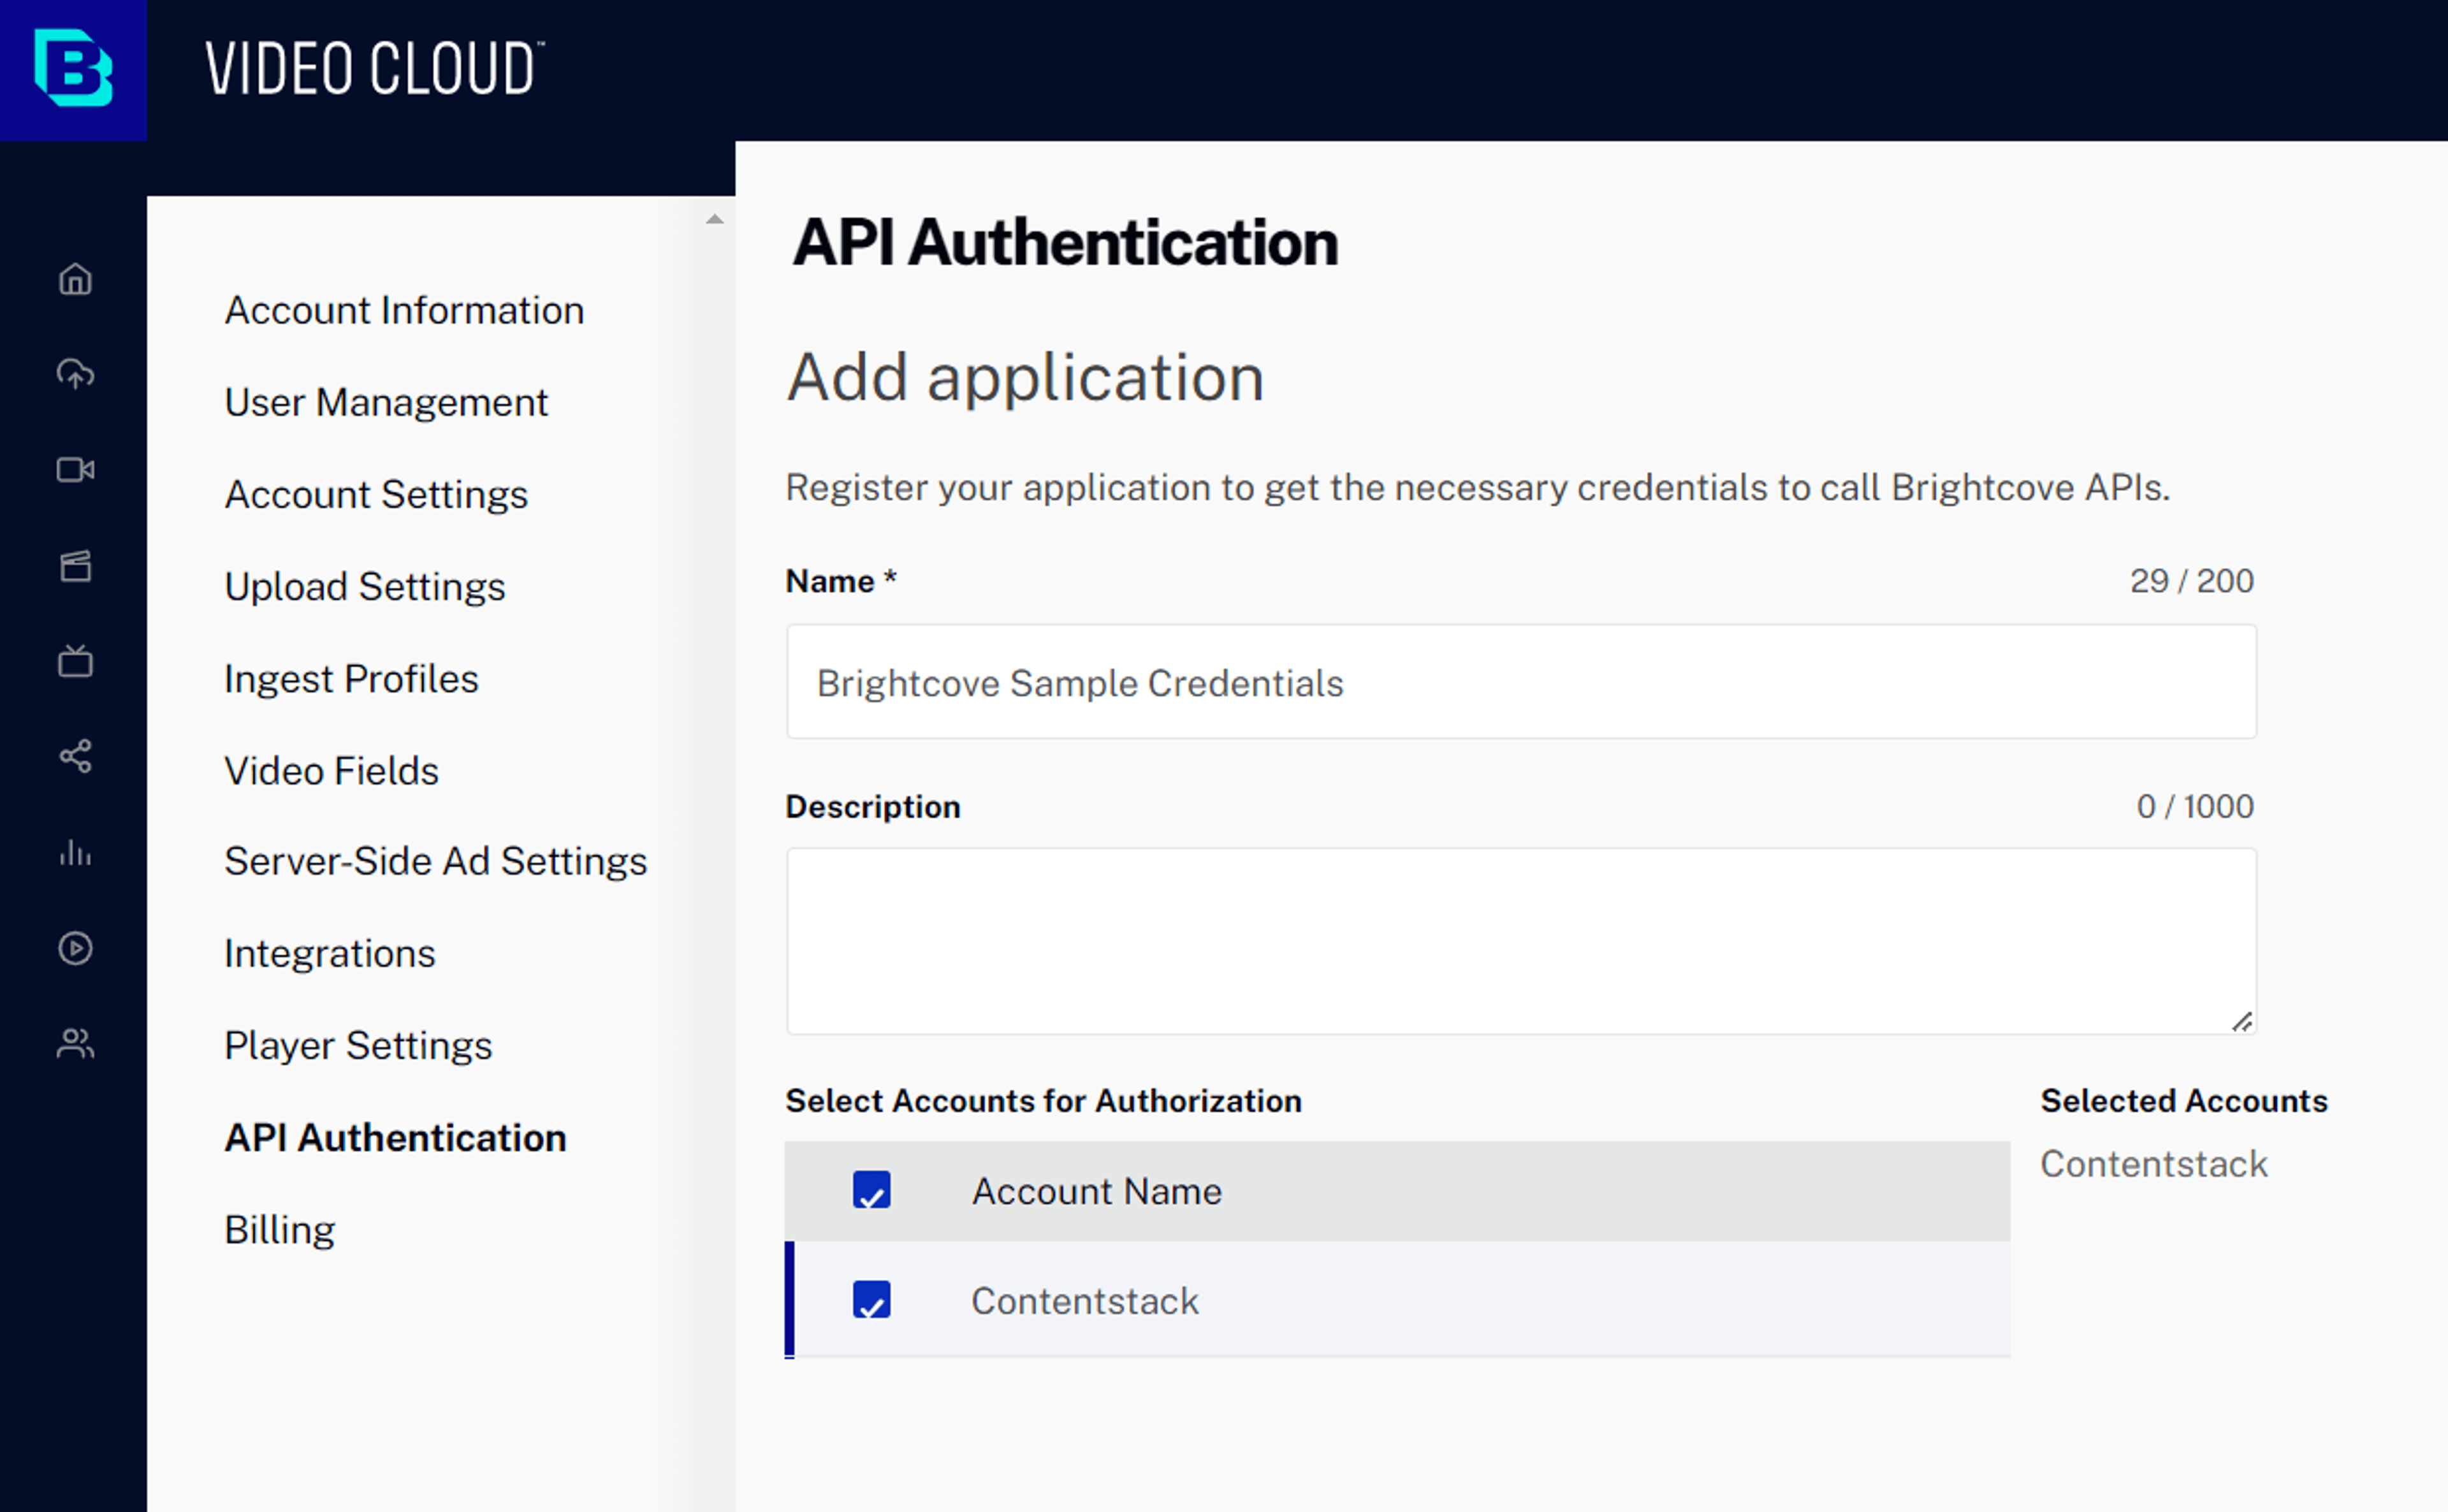
Task: Open the clapperboard icon in sidebar
Action: (x=75, y=566)
